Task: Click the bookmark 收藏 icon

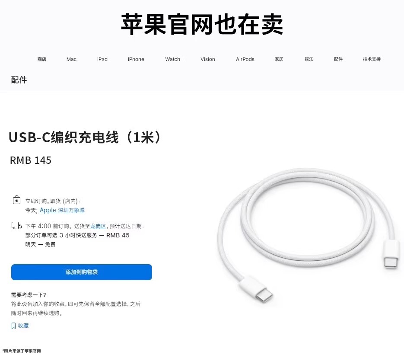Action: [14, 326]
